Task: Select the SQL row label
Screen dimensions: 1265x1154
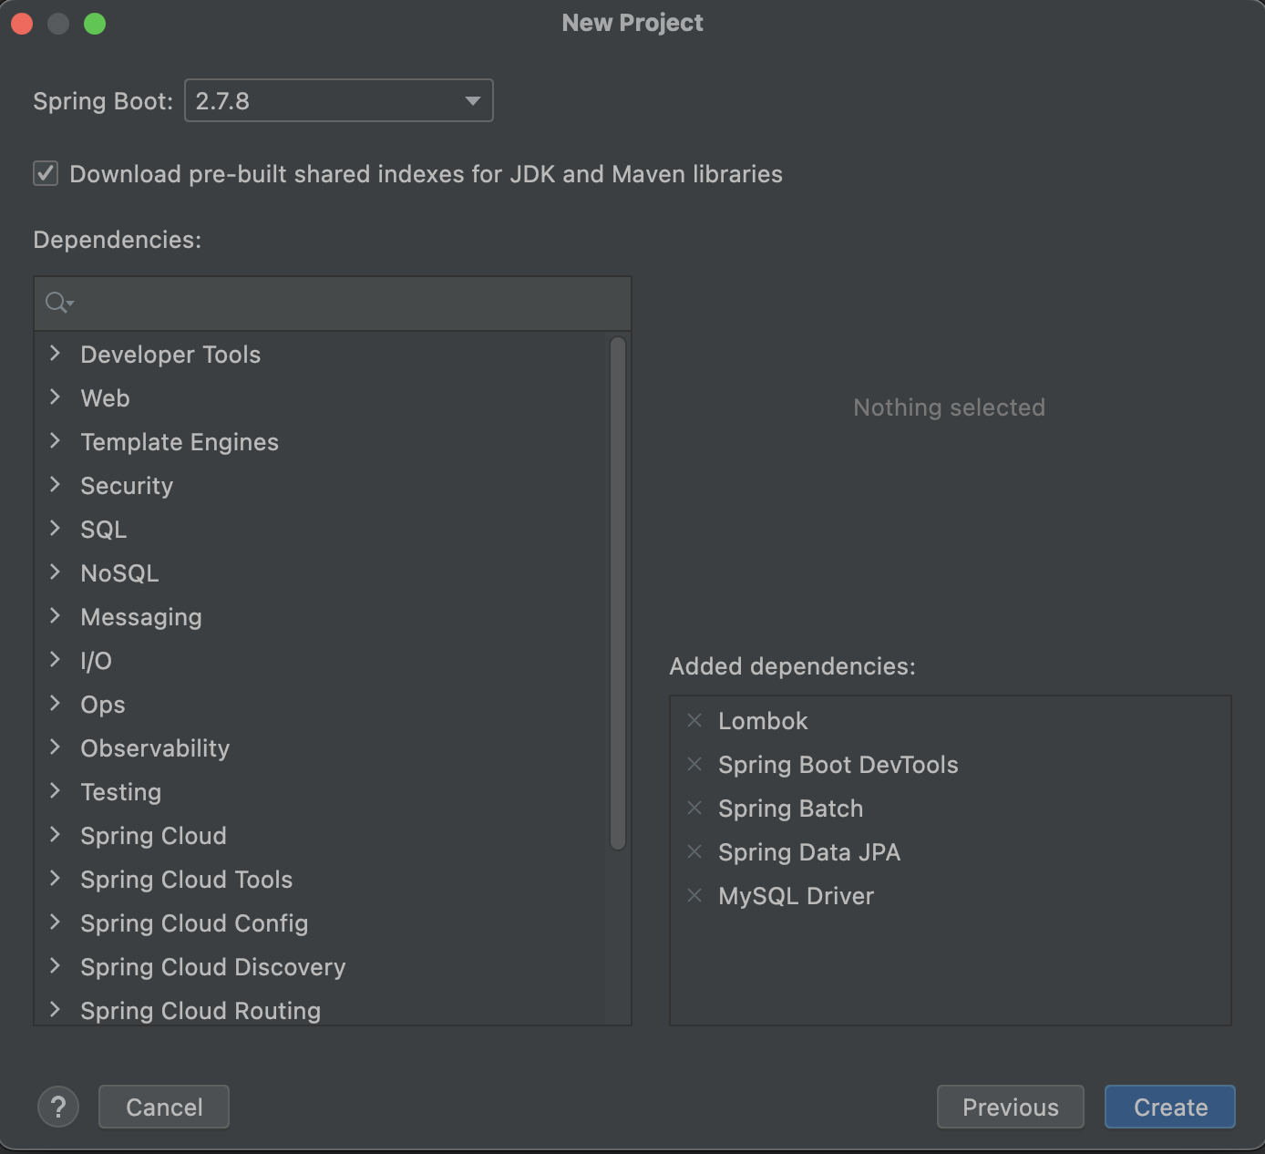Action: pyautogui.click(x=103, y=530)
